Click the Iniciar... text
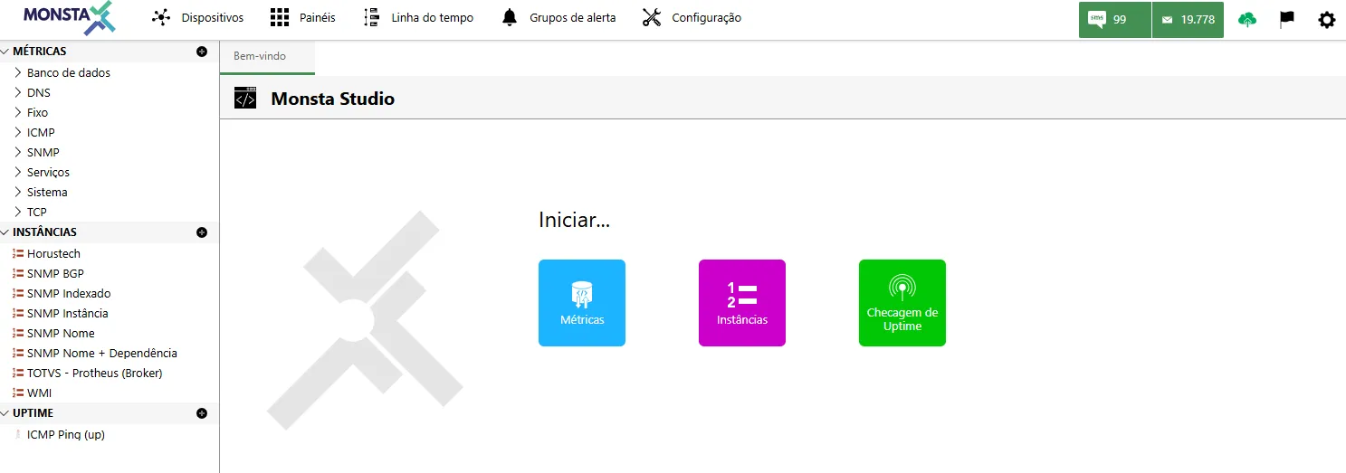Image resolution: width=1346 pixels, height=473 pixels. pos(574,220)
